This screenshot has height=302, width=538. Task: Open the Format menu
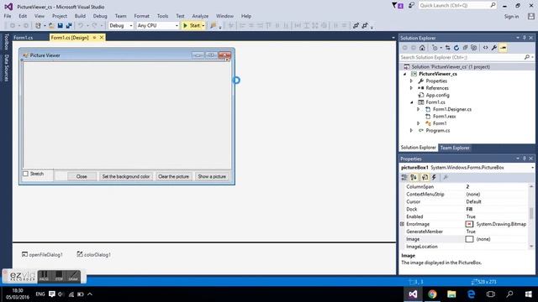pos(142,16)
